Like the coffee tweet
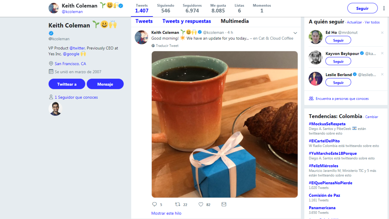 [x=201, y=204]
